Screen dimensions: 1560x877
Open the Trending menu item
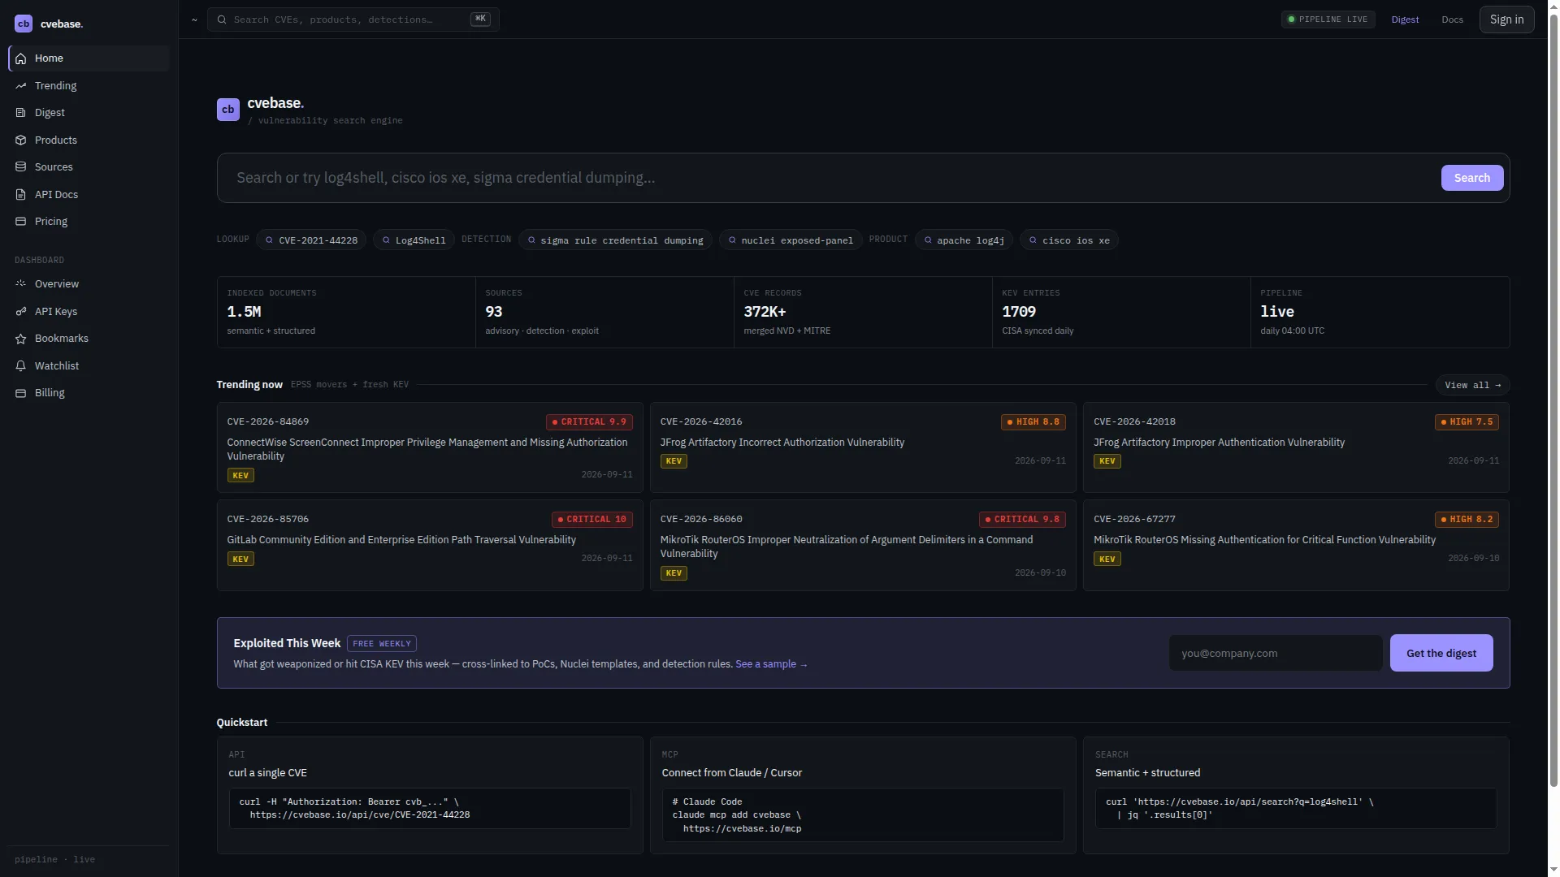click(89, 86)
